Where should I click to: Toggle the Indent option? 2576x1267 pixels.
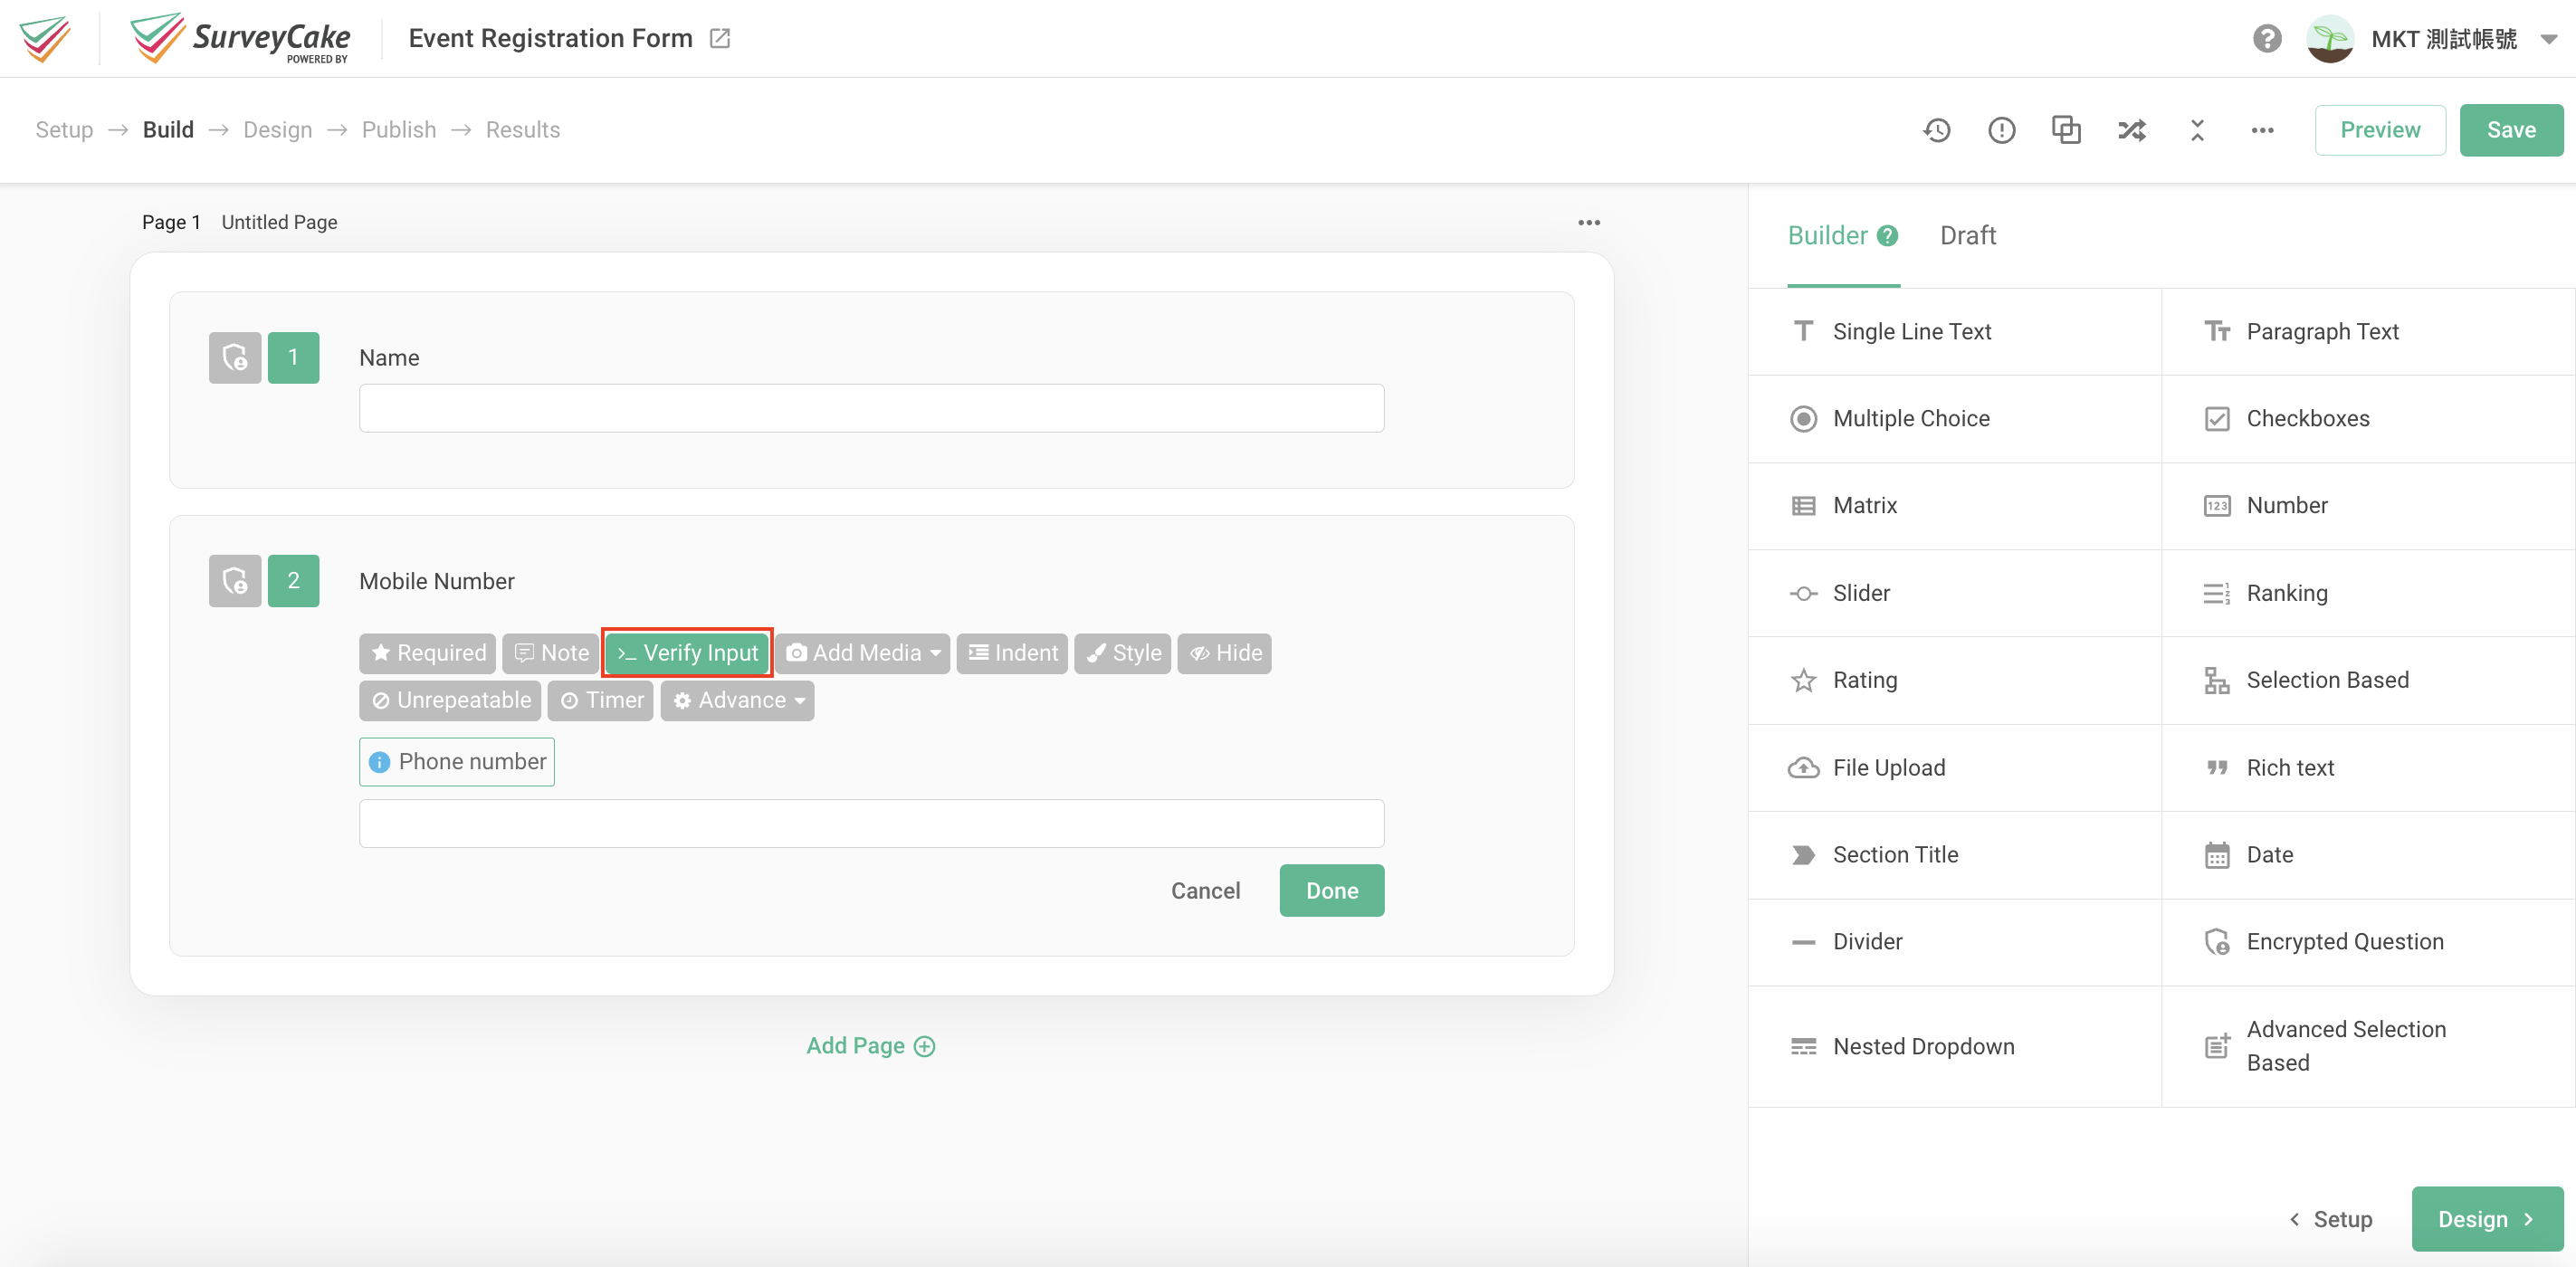1012,653
